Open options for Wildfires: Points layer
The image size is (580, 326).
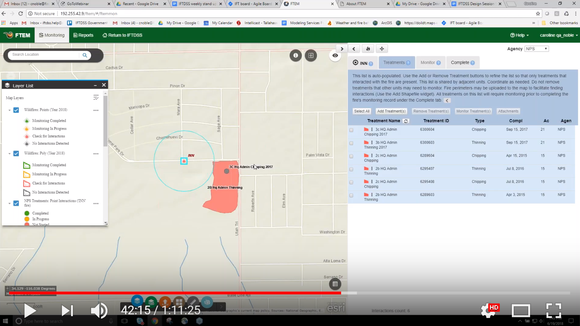(x=96, y=110)
